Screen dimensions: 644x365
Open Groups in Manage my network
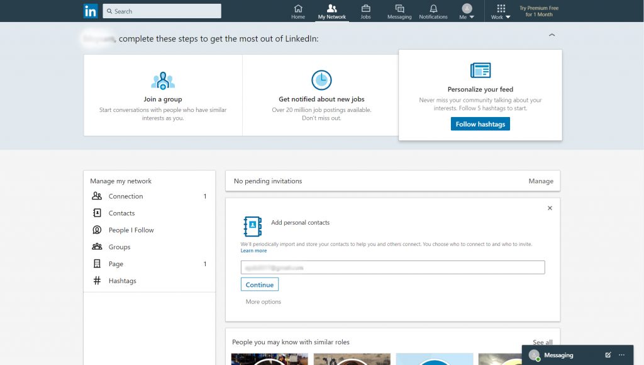pos(119,247)
